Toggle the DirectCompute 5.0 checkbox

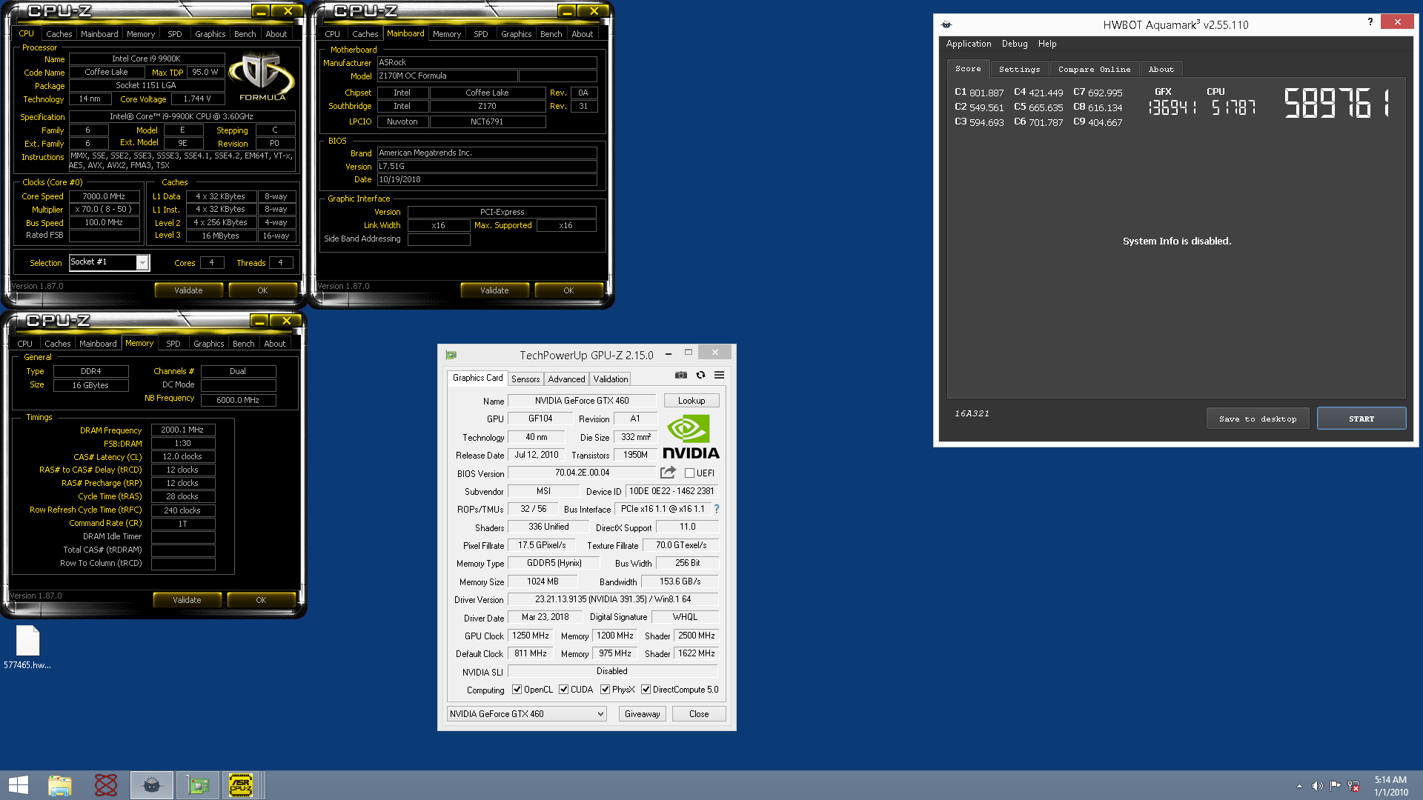(646, 690)
